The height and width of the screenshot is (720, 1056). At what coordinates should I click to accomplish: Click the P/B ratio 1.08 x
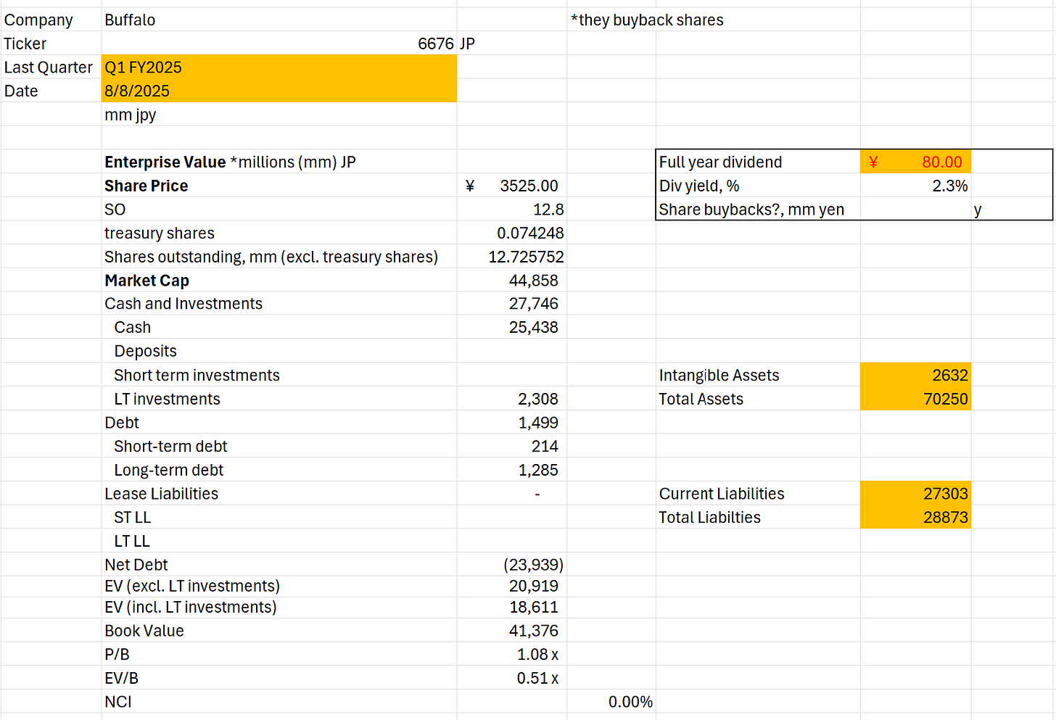tap(537, 654)
